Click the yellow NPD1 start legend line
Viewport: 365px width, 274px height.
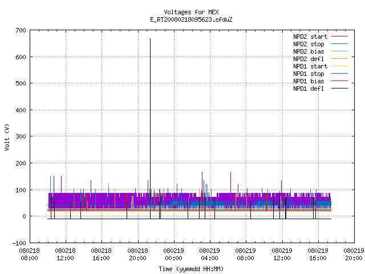pyautogui.click(x=340, y=66)
